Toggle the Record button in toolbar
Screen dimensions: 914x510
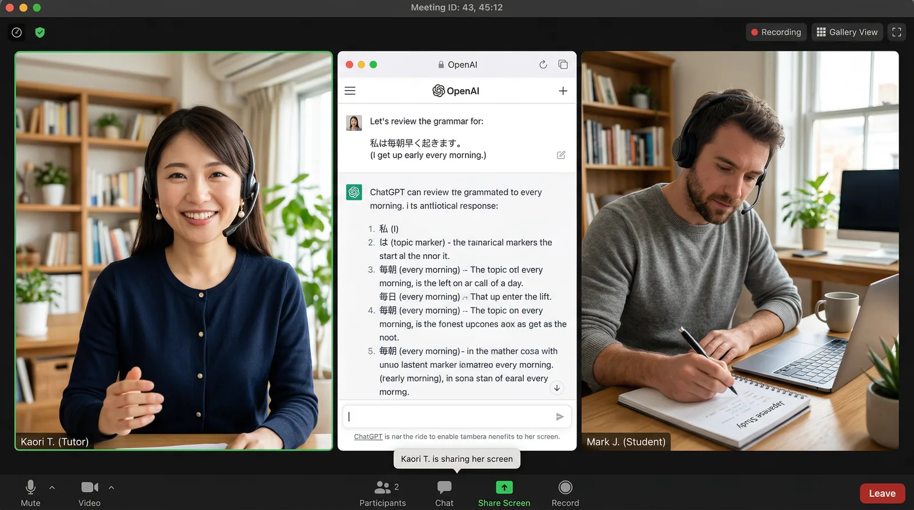(565, 493)
